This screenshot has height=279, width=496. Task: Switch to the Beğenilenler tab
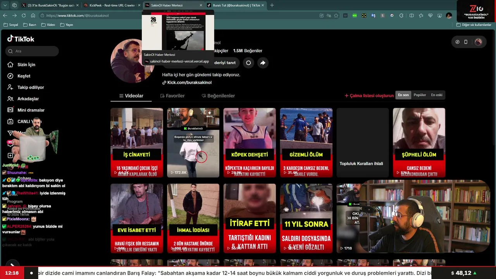(218, 96)
